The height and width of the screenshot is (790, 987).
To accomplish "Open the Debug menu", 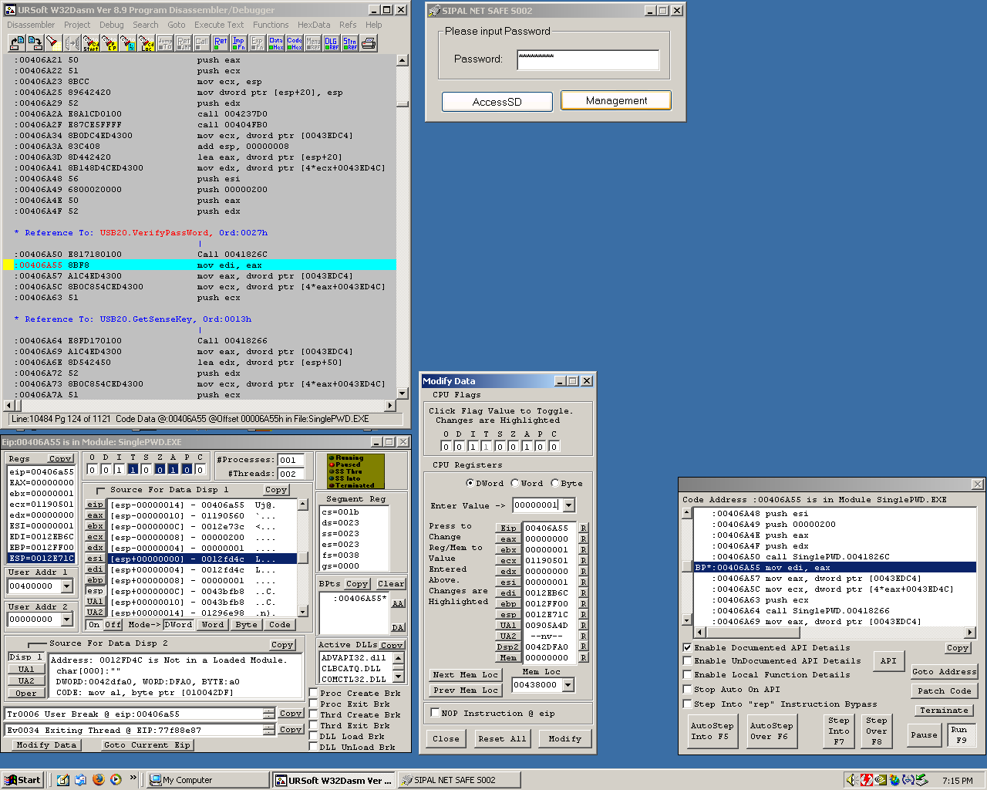I will coord(111,25).
